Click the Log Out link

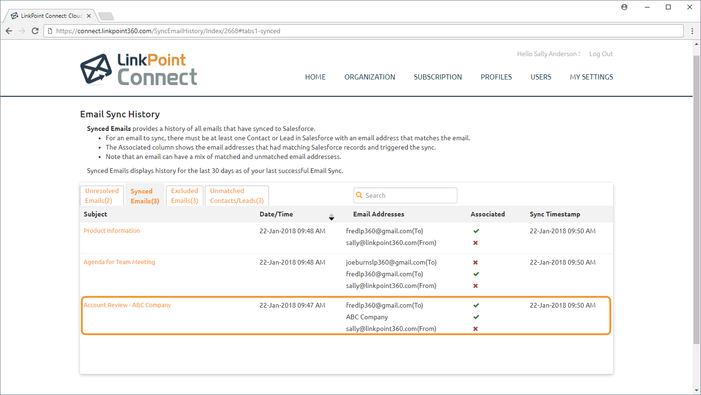click(601, 54)
